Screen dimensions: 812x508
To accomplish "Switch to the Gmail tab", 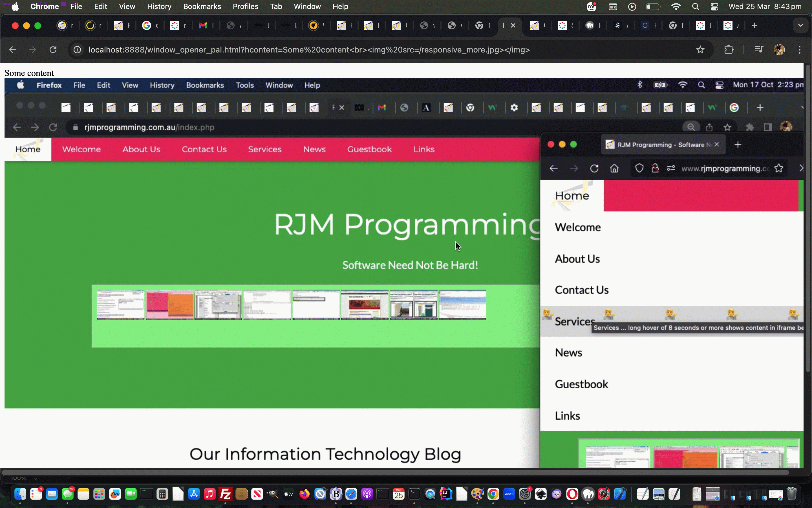I will 203,25.
